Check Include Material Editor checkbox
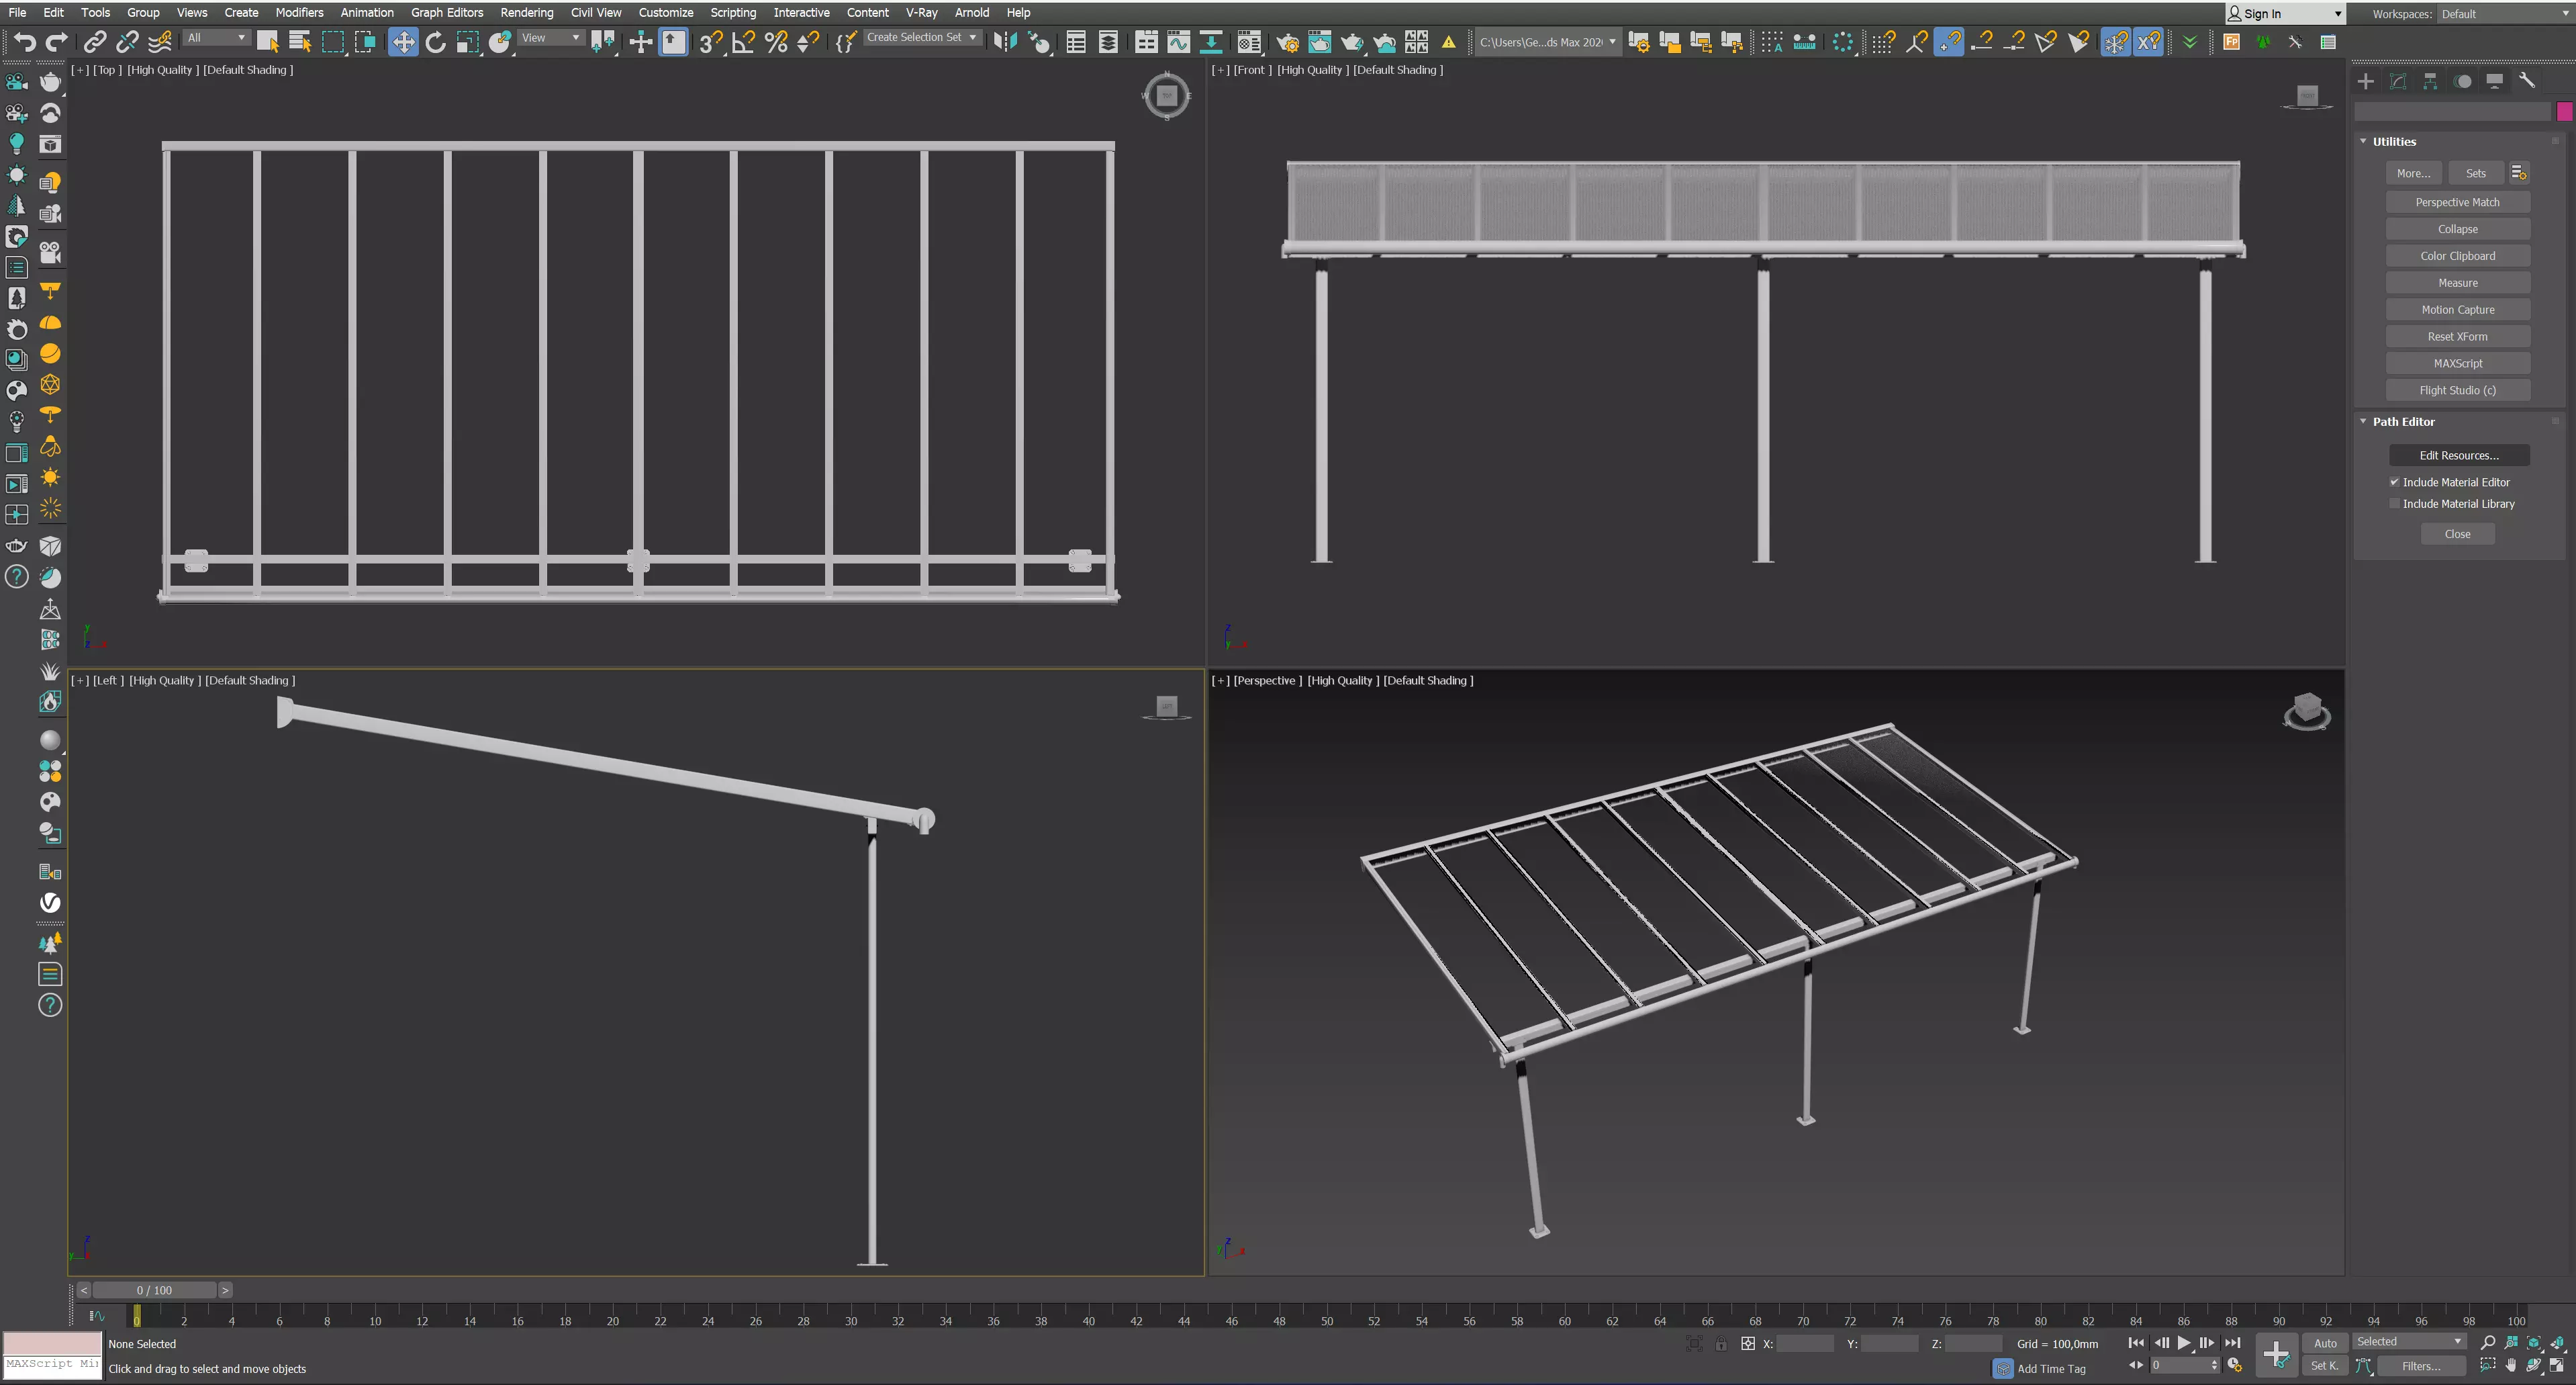The image size is (2576, 1385). (2395, 482)
